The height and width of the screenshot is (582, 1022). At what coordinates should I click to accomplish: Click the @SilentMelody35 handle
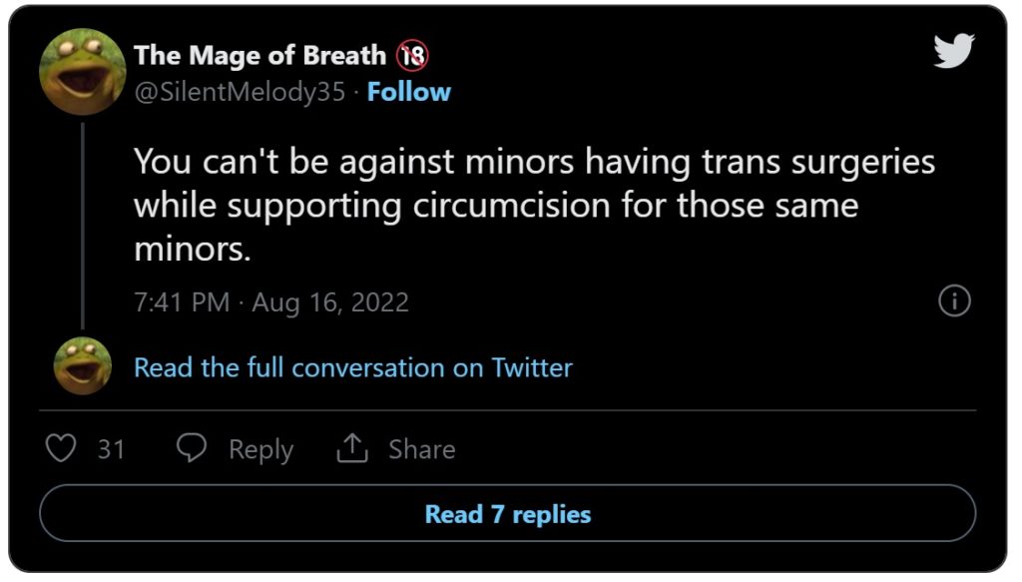point(240,92)
